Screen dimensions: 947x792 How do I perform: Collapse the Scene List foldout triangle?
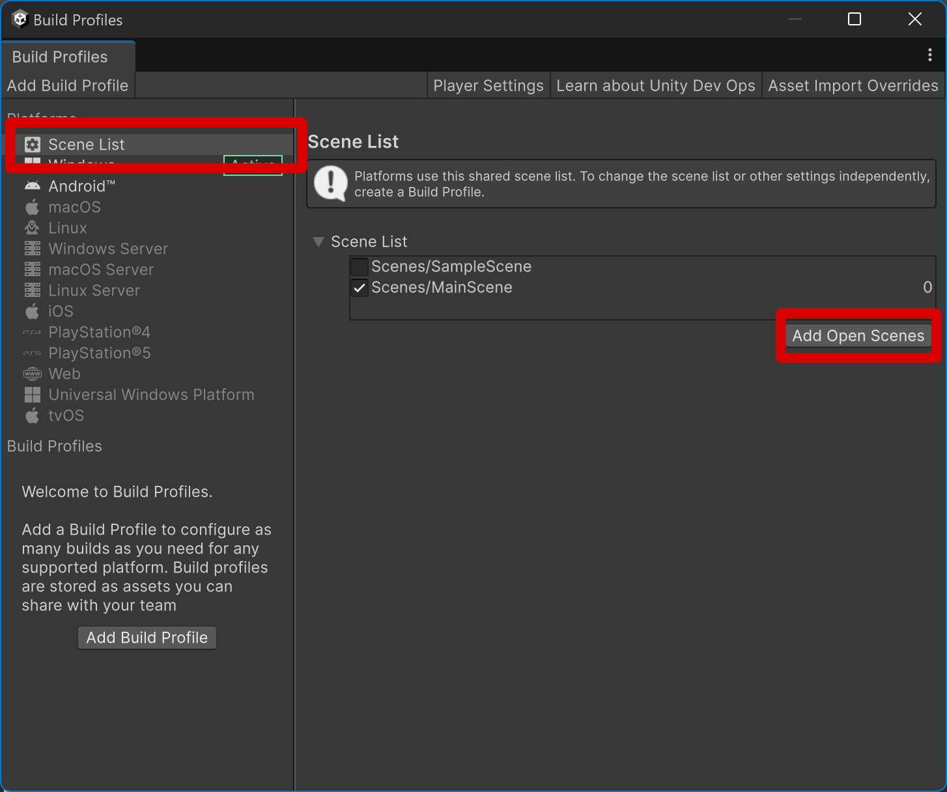click(318, 242)
